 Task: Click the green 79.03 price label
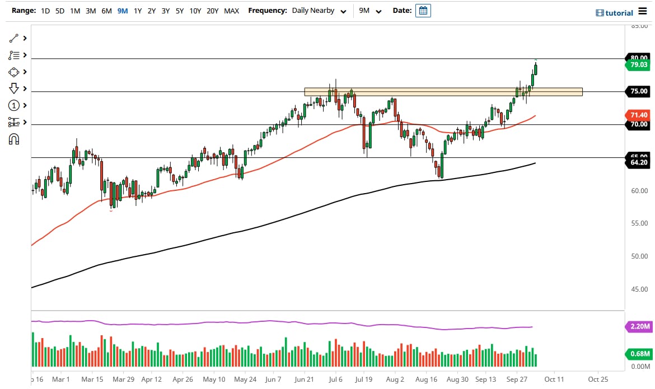tap(639, 65)
